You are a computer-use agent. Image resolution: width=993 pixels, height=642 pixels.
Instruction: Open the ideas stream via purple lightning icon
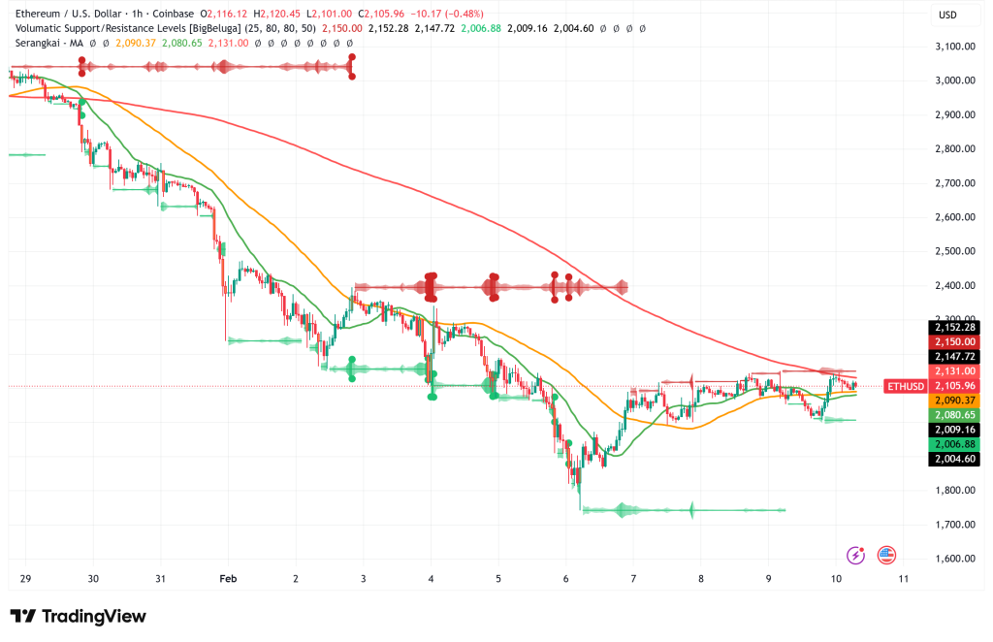click(856, 554)
